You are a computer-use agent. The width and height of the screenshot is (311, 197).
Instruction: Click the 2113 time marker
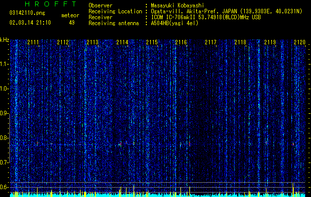(x=92, y=42)
